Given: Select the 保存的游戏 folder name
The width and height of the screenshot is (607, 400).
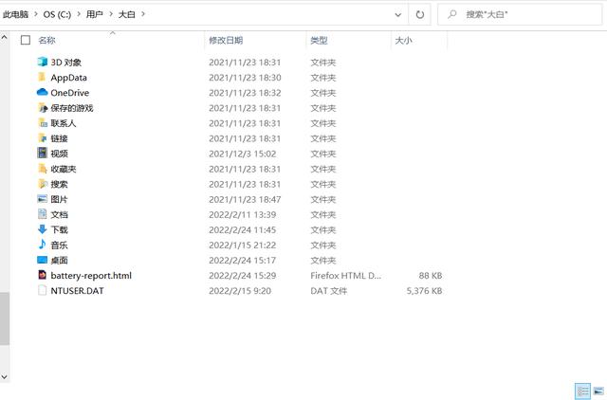Looking at the screenshot, I should pyautogui.click(x=72, y=108).
